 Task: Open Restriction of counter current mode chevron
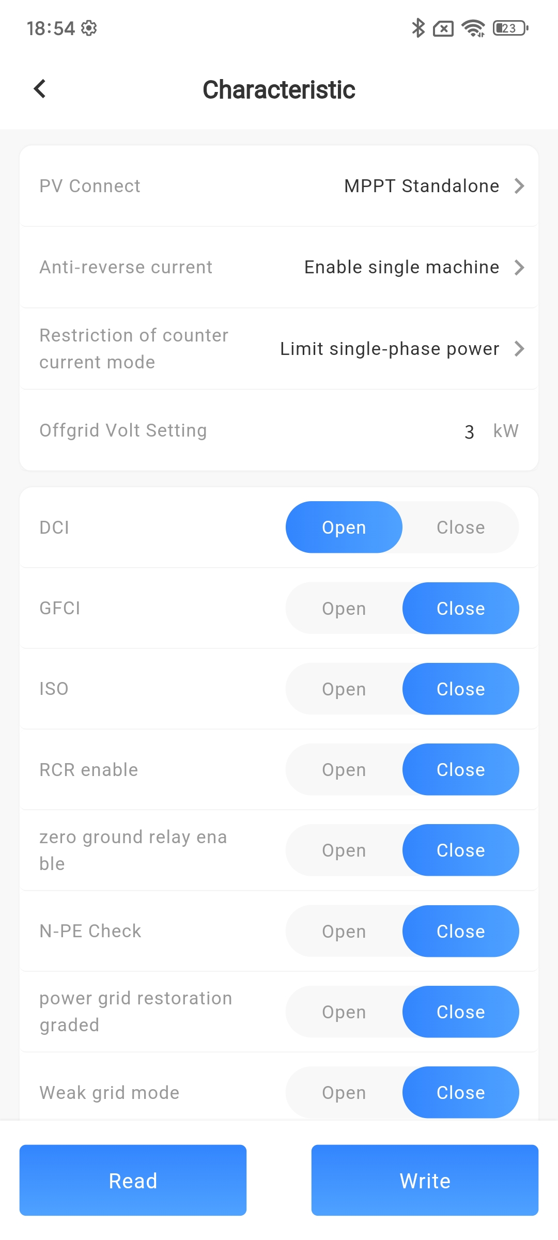coord(519,349)
